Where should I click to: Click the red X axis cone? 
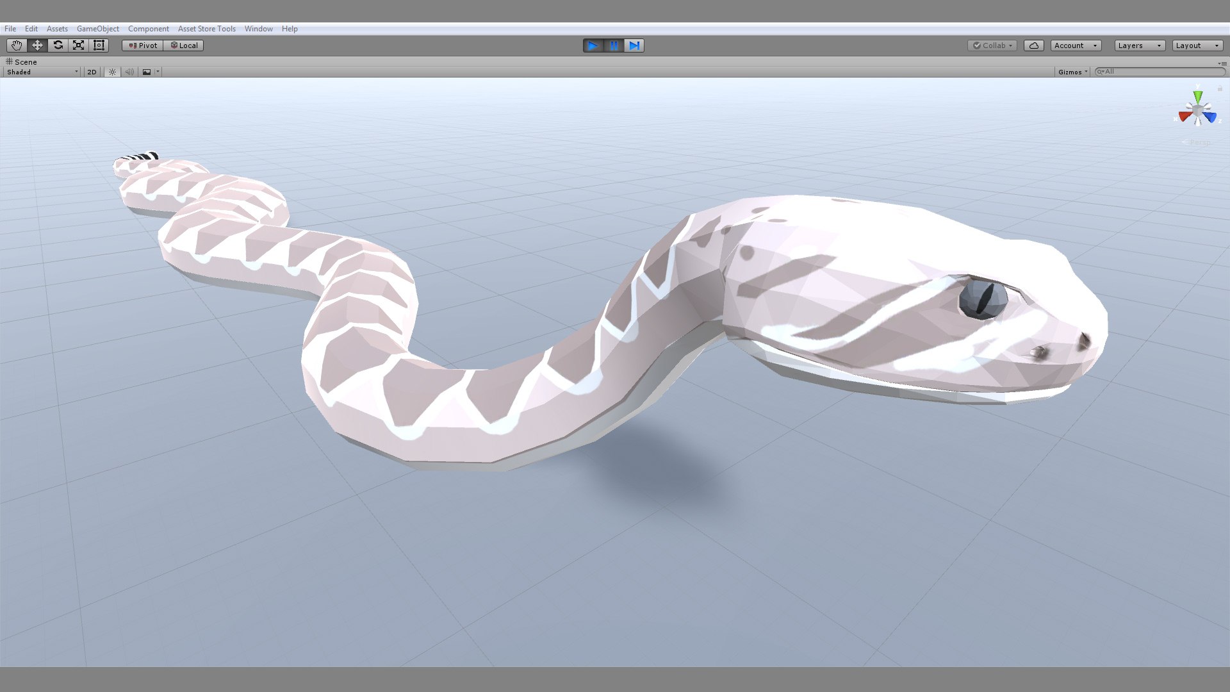click(x=1185, y=117)
